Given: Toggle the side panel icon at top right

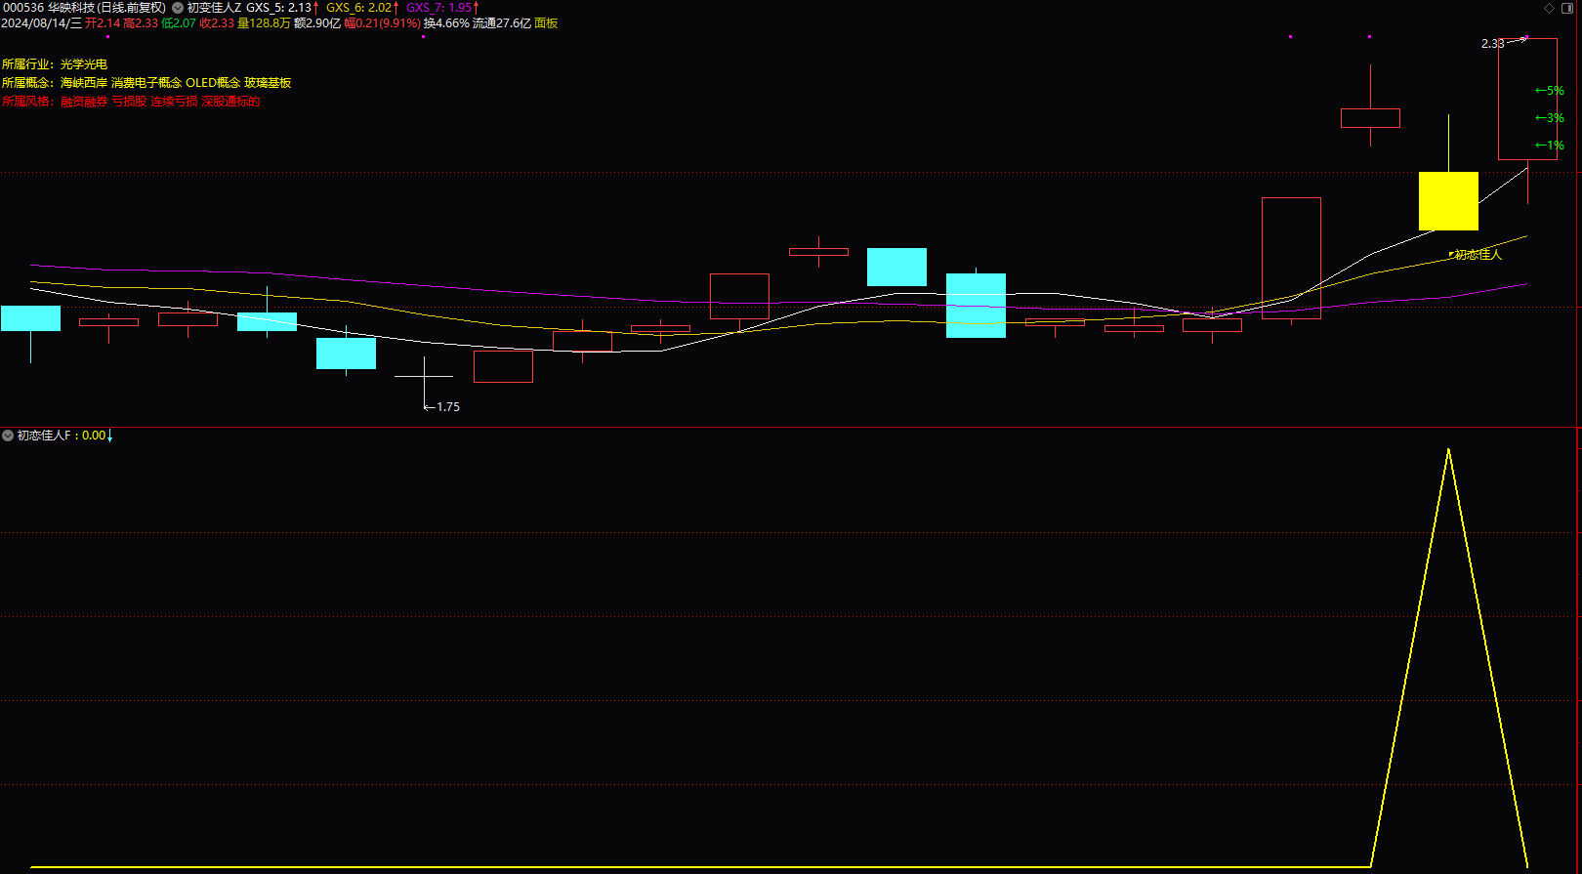Looking at the screenshot, I should 1567,8.
